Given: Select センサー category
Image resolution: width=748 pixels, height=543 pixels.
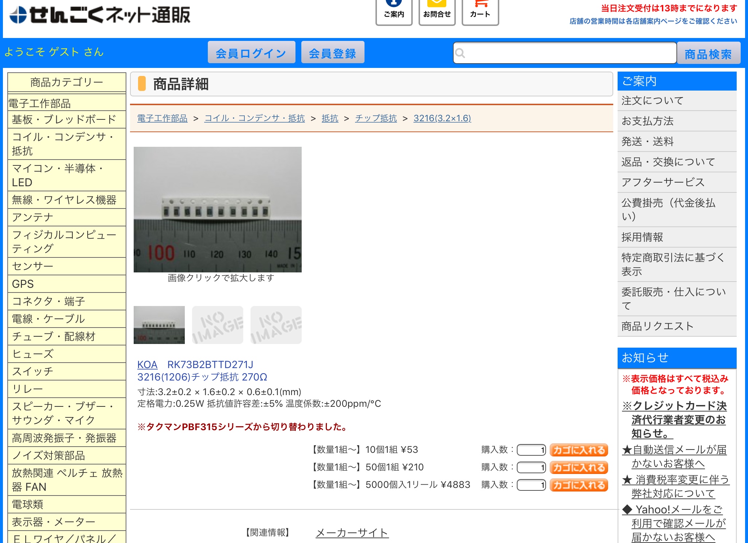Looking at the screenshot, I should [67, 266].
